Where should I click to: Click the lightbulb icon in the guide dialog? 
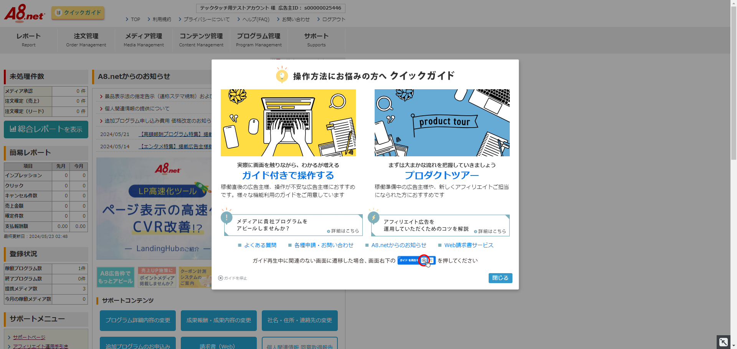click(x=282, y=75)
